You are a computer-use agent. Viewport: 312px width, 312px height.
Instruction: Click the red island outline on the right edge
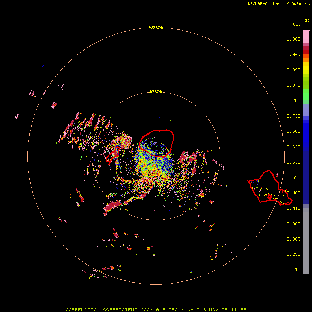pyautogui.click(x=270, y=188)
